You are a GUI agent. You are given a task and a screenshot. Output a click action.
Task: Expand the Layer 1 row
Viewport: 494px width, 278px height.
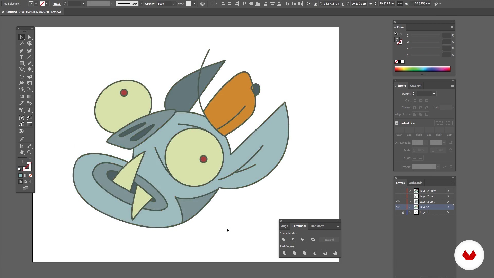(410, 212)
